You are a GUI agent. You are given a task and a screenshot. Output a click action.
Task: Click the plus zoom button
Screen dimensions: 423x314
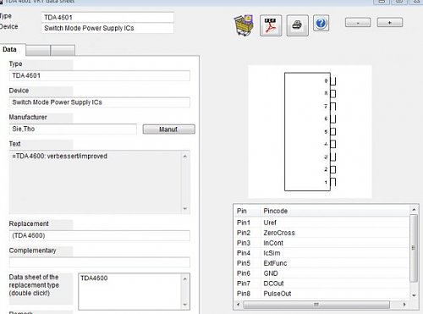(x=390, y=23)
